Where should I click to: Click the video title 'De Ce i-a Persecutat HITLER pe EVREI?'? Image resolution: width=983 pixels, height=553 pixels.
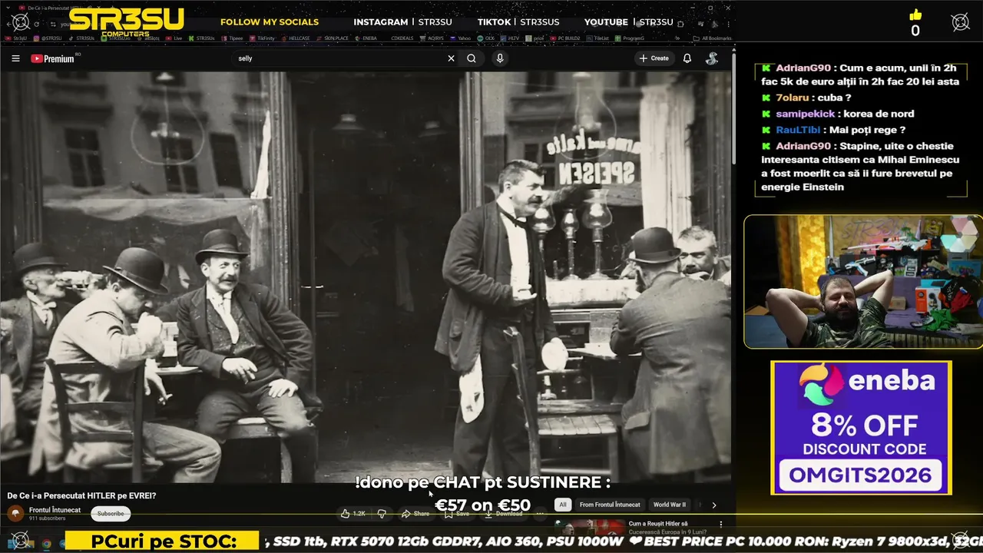(81, 495)
